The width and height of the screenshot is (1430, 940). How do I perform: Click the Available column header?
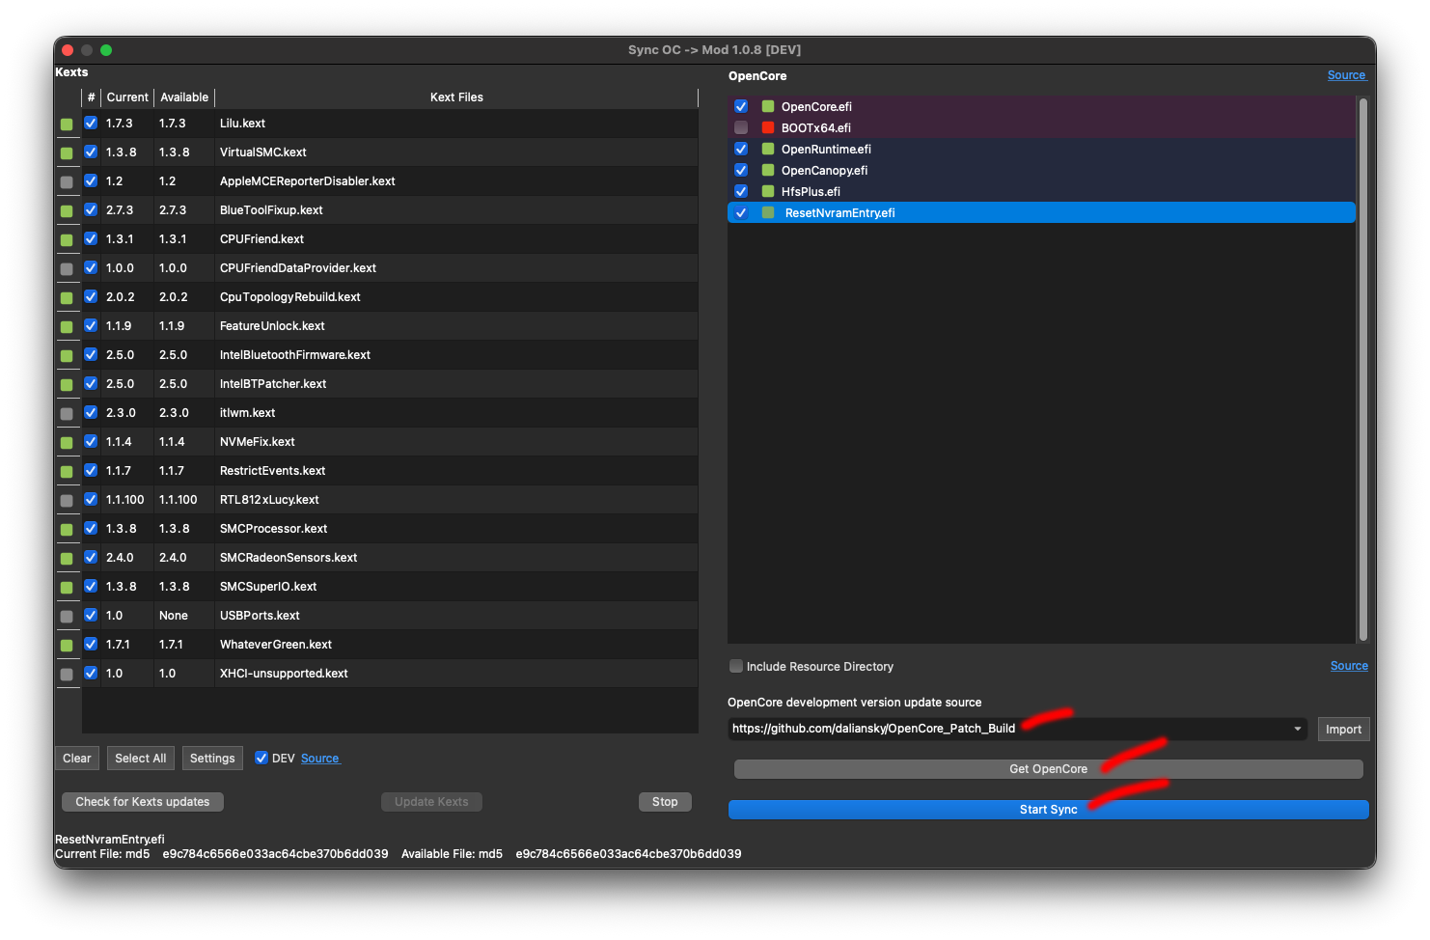point(184,97)
